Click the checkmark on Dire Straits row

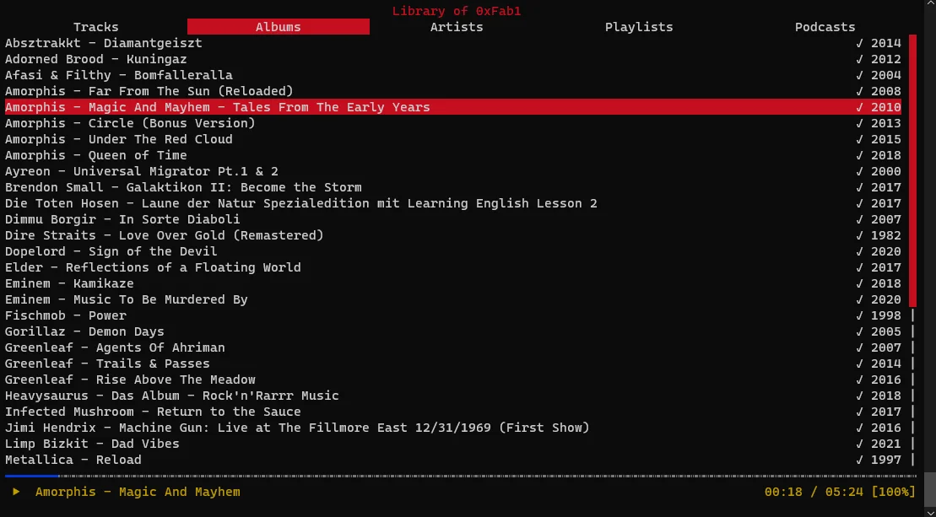pos(859,235)
